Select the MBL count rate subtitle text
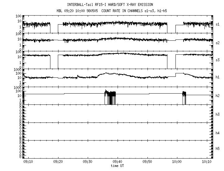Viewport: 224px width, 171px height. coord(115,11)
